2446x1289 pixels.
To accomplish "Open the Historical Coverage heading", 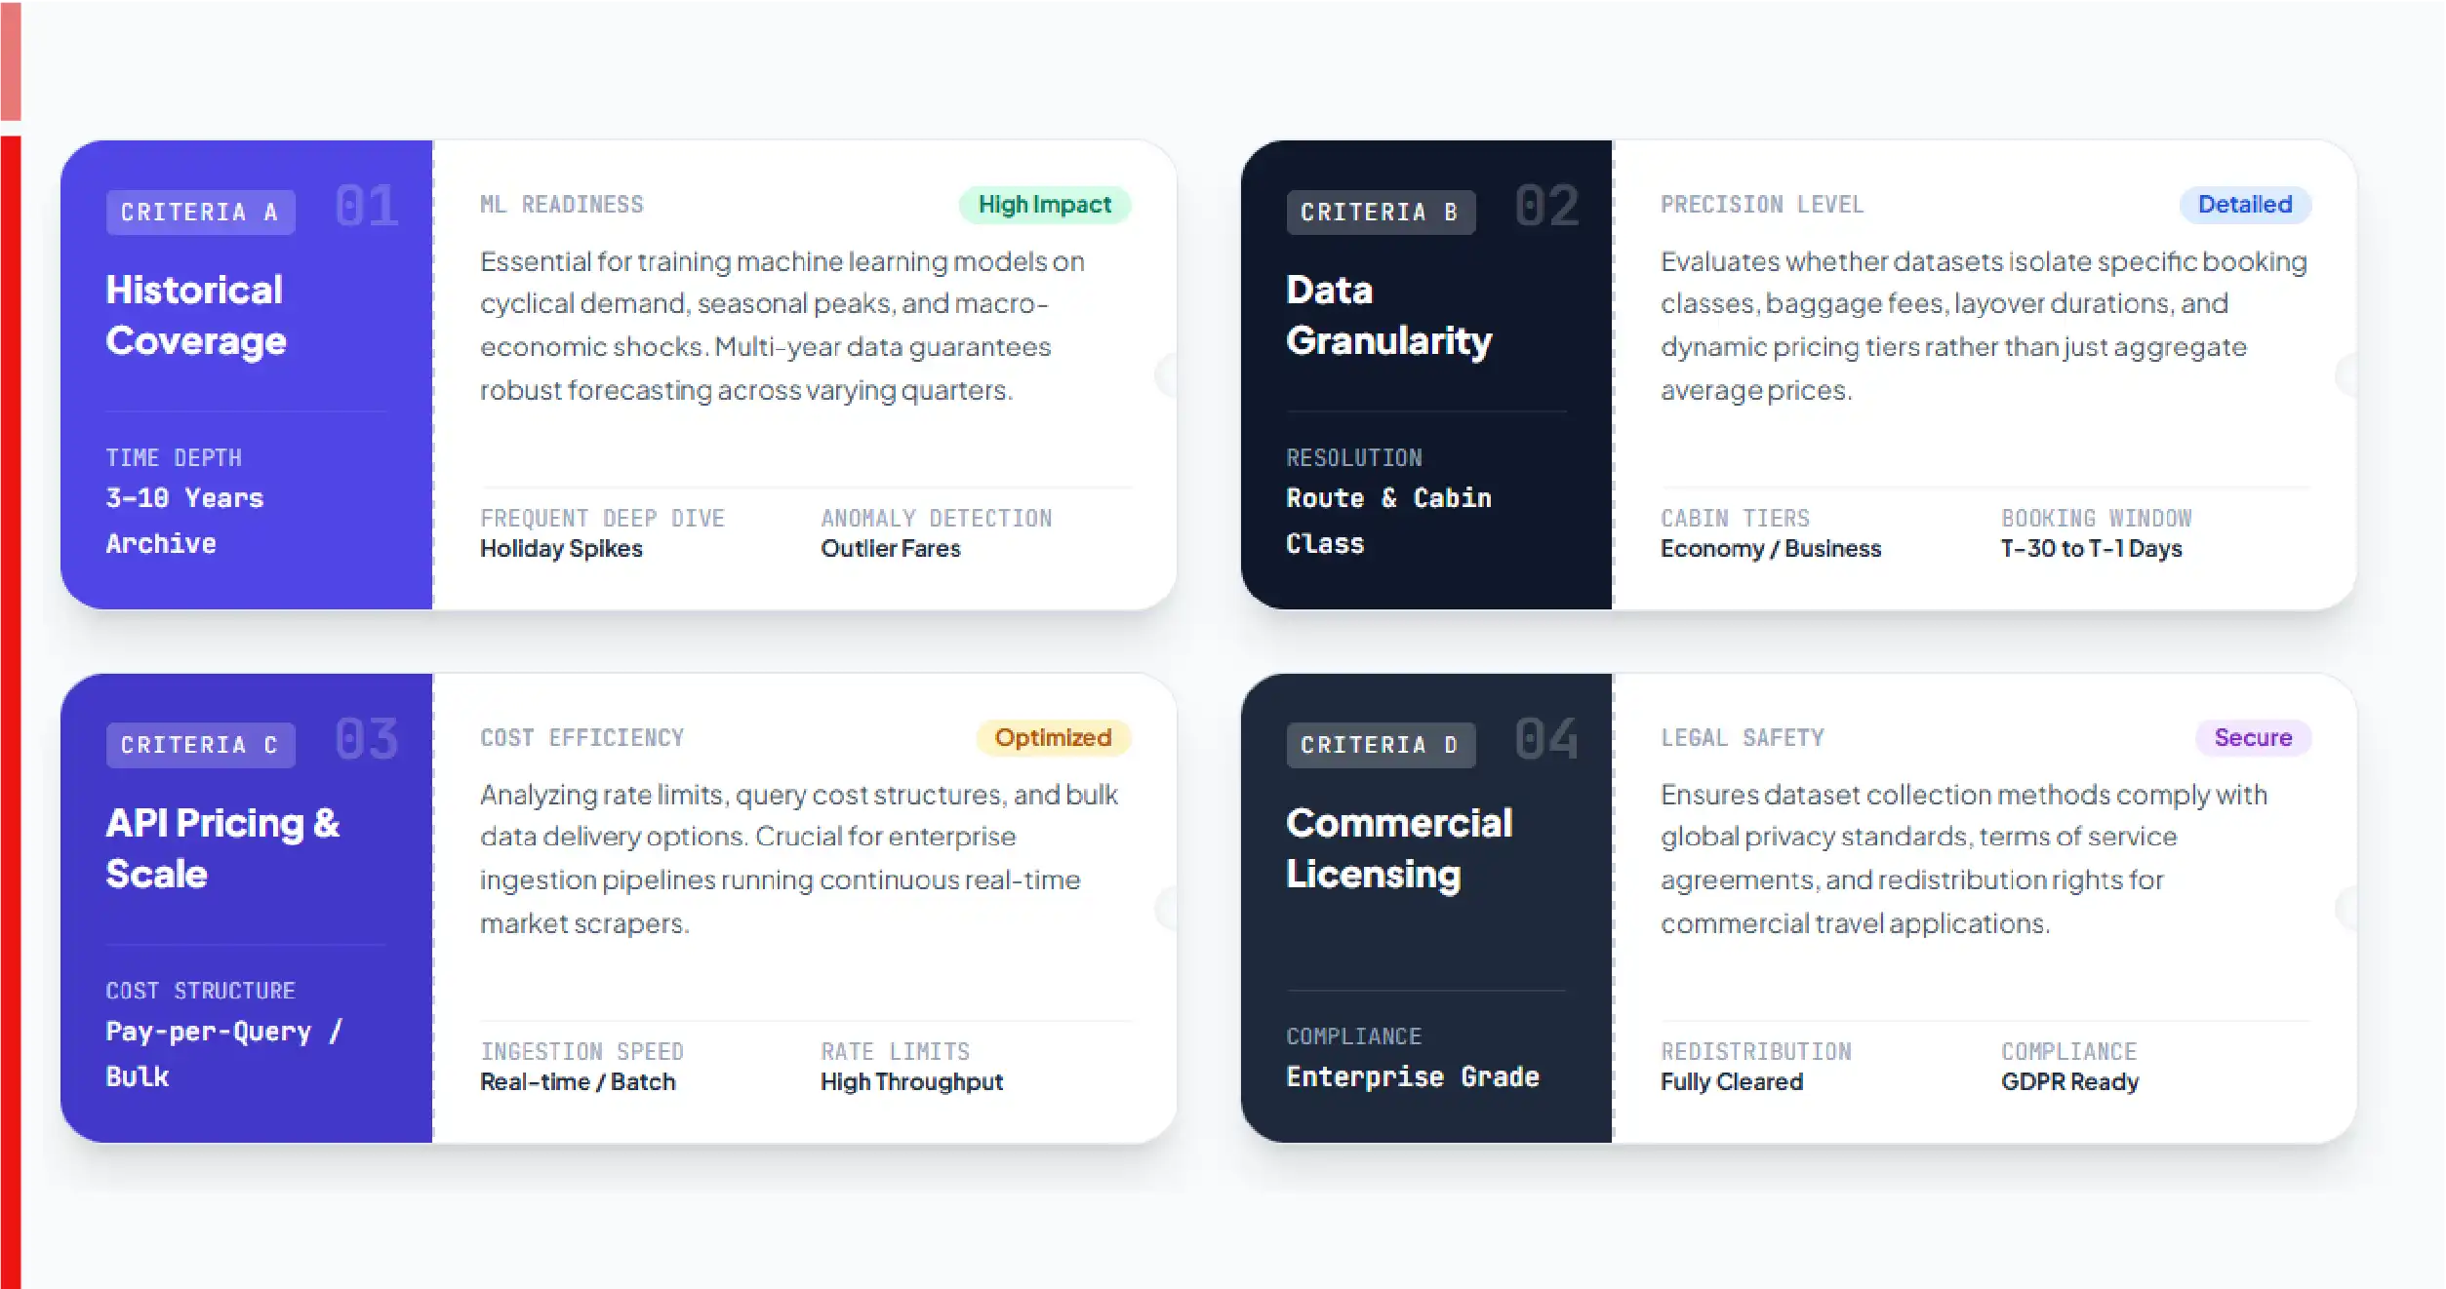I will tap(196, 315).
